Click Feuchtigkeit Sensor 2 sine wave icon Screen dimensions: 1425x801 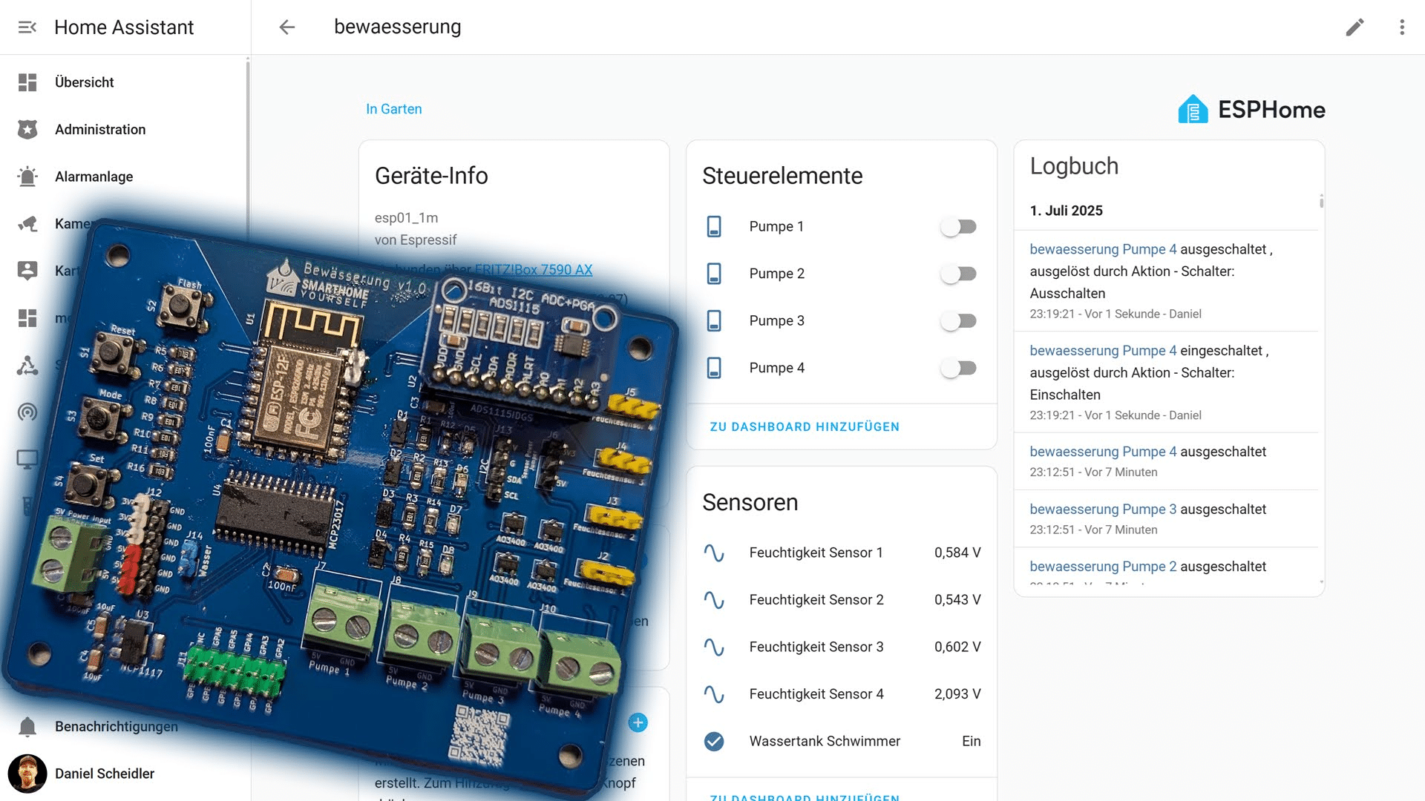[x=714, y=600]
